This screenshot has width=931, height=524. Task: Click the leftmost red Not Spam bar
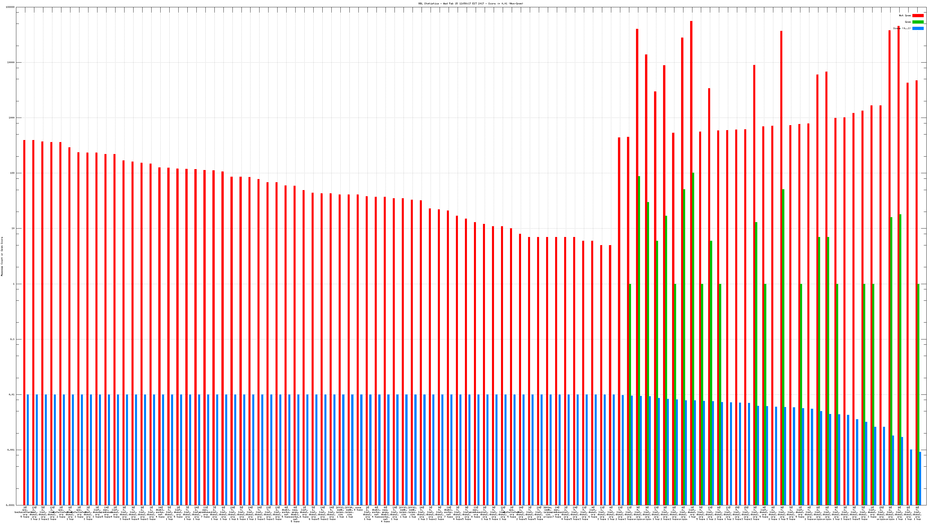point(24,322)
